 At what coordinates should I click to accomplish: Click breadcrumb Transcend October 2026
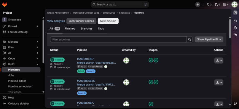[x=86, y=13]
